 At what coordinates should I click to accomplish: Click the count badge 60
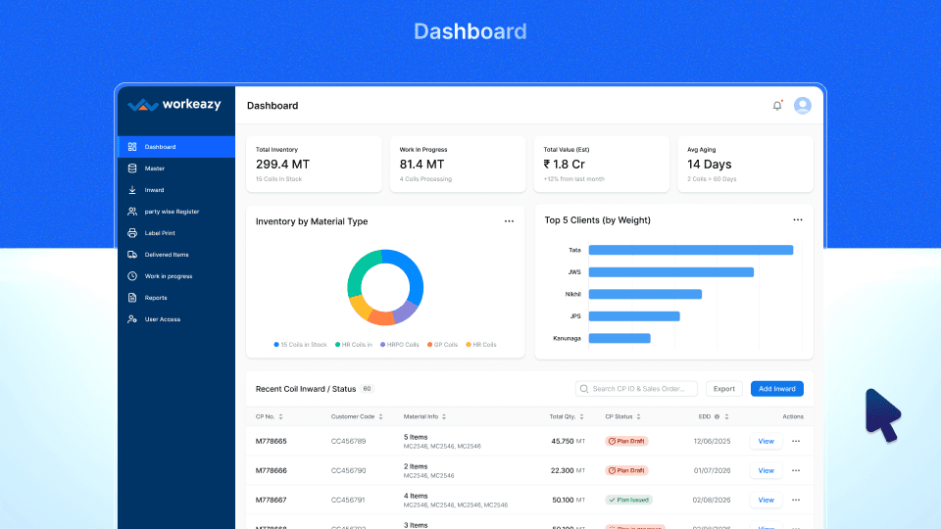367,389
